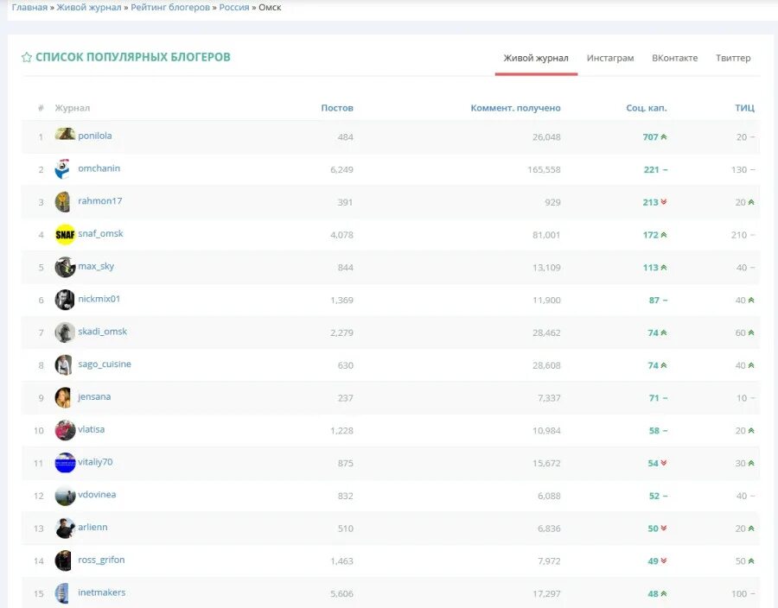Open jensana's journal link
Screen dimensions: 778x608
pyautogui.click(x=94, y=397)
